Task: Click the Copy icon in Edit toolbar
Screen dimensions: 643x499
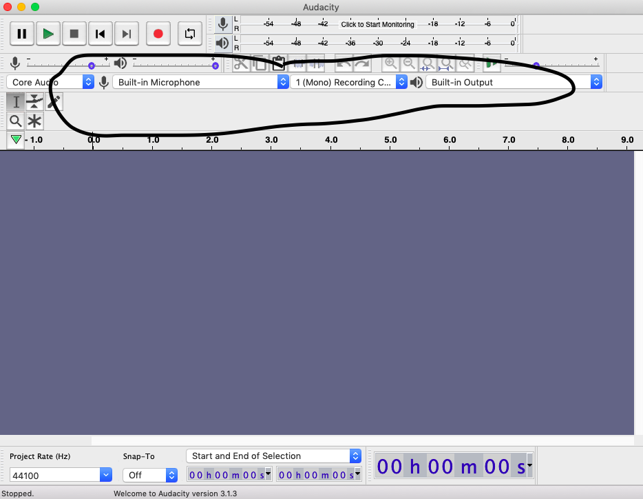Action: (260, 63)
